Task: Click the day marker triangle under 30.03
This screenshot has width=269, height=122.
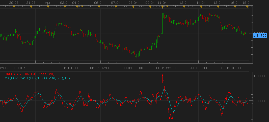Action: (x=14, y=7)
